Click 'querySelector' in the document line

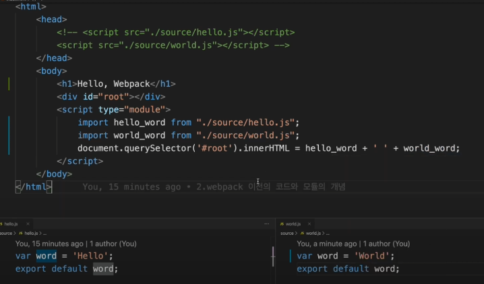158,149
